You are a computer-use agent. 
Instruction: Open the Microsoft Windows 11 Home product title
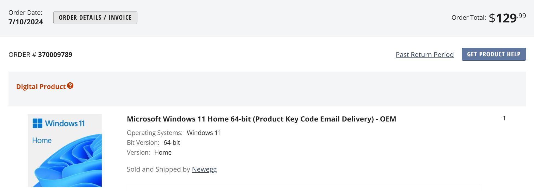(261, 119)
